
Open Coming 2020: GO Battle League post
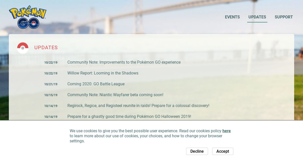[96, 84]
